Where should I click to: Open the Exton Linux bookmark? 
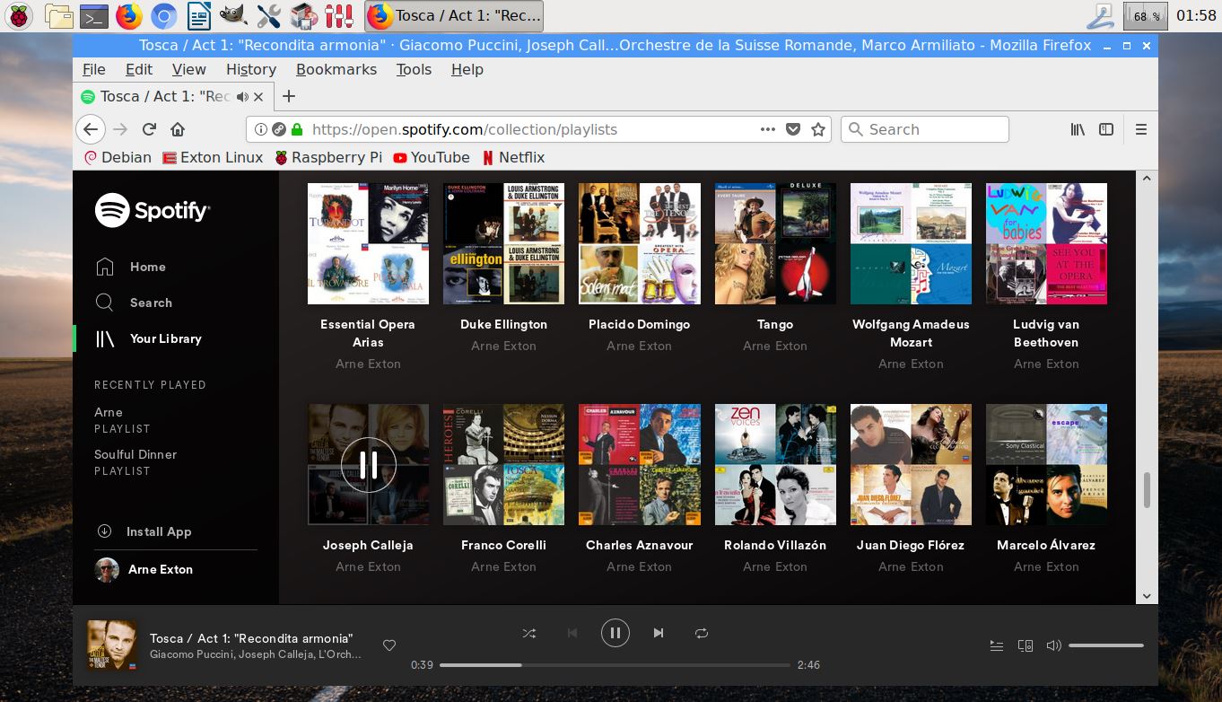point(213,157)
